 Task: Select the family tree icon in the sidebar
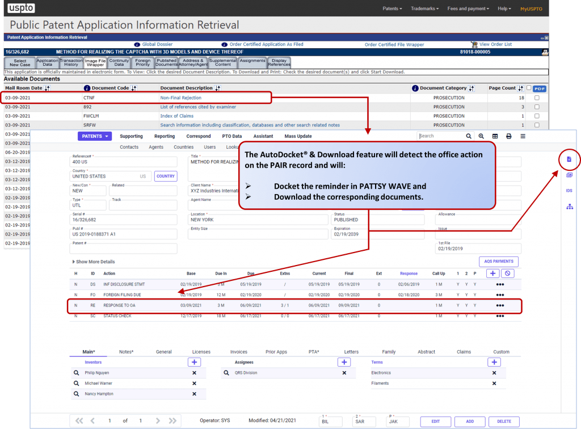pos(569,206)
